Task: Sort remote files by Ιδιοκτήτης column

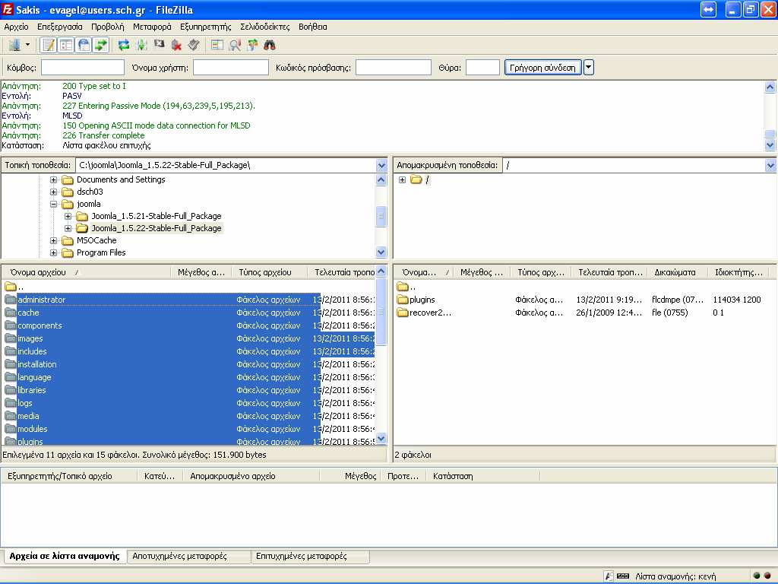Action: click(x=738, y=272)
